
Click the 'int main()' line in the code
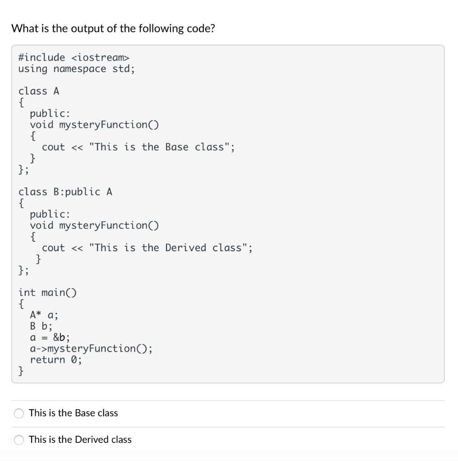coord(47,292)
